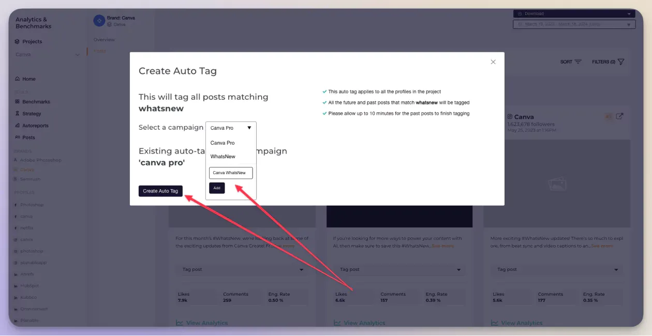
Task: Go to Home in sidebar
Action: pyautogui.click(x=25, y=79)
